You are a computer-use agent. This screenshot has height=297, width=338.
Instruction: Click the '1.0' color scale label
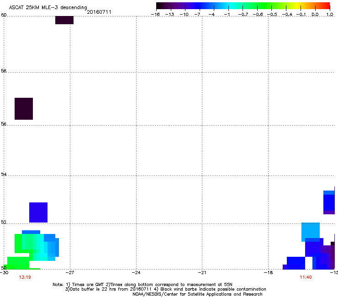point(330,15)
